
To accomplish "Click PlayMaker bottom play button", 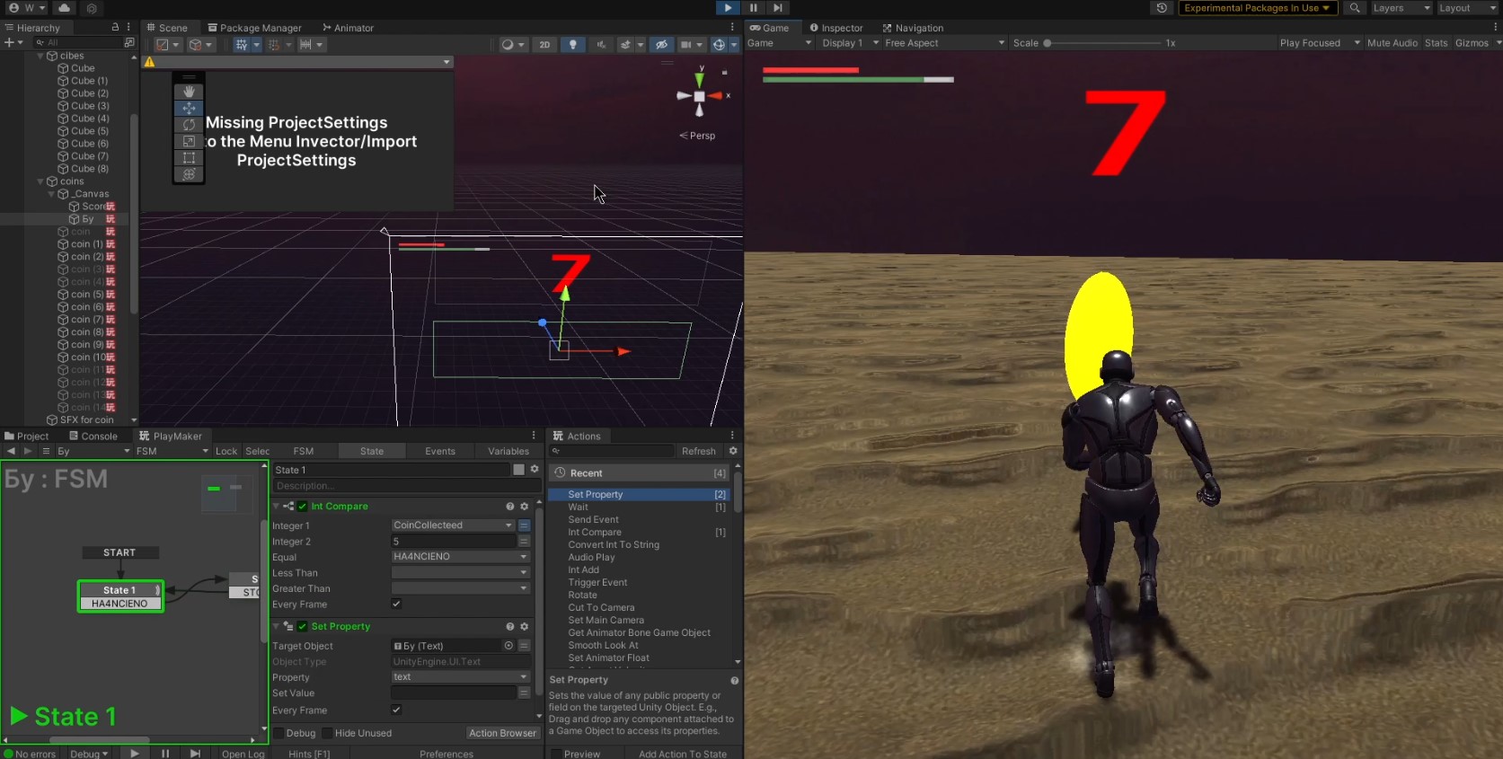I will 134,754.
